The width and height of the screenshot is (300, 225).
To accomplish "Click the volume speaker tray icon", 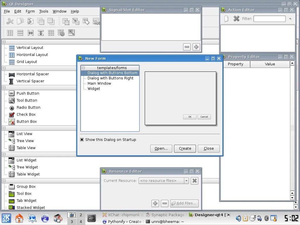I will coord(238,218).
